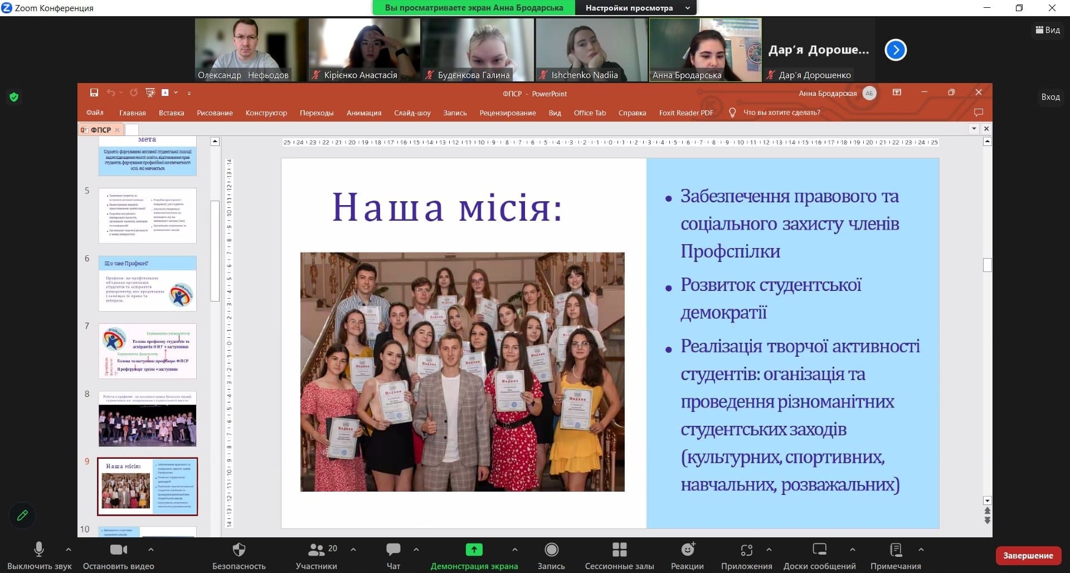Open the Участники participants panel
The height and width of the screenshot is (573, 1070).
pos(317,556)
